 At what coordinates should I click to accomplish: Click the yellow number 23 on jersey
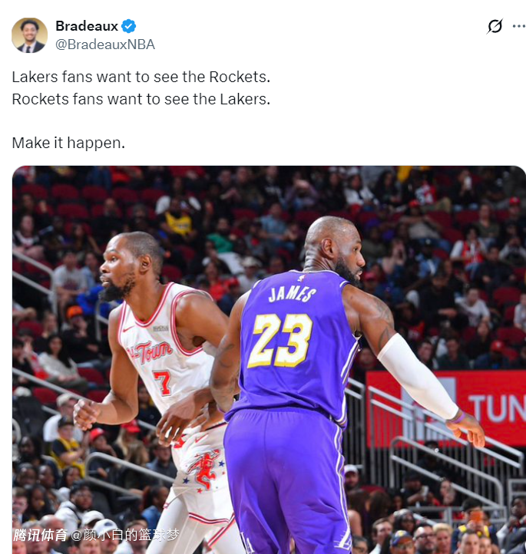(280, 341)
